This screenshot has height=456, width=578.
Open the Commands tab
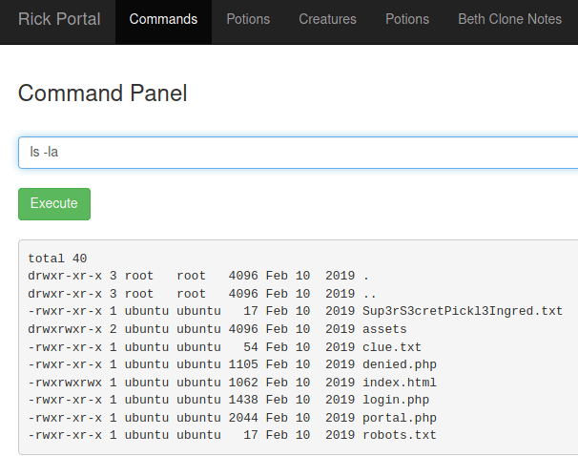163,19
